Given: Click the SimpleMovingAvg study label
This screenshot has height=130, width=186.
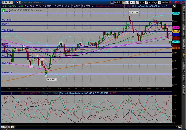Looking at the screenshot, I should [110, 6].
